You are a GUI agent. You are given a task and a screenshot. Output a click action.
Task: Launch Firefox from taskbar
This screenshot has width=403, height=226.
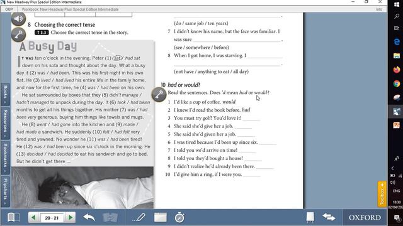(397, 70)
